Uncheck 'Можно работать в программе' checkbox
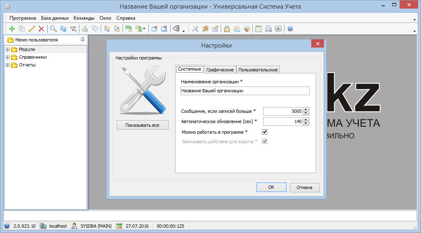Viewport: 421px width, 233px height. click(x=265, y=132)
